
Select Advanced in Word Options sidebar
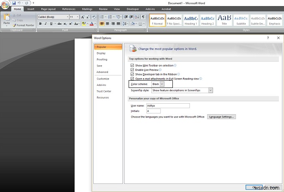point(102,72)
